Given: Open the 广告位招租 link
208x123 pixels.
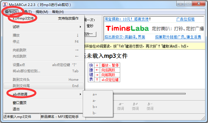Looking at the screenshot, I should tap(185, 19).
